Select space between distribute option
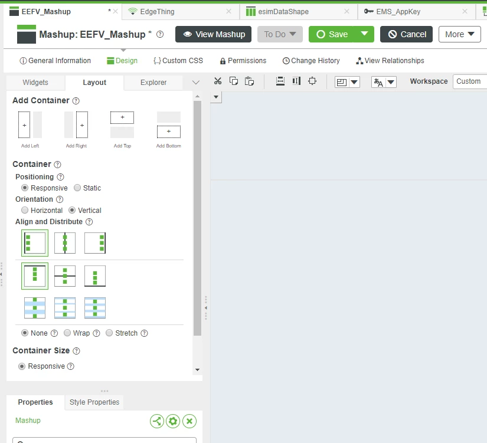Screen dimensions: 487x443 [x=35, y=308]
